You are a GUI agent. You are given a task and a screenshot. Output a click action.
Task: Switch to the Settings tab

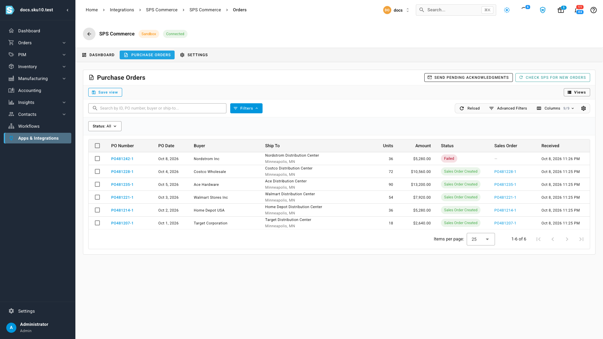194,55
